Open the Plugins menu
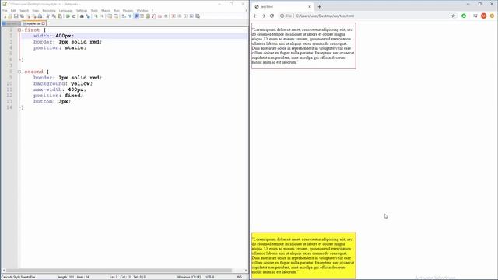 128,10
